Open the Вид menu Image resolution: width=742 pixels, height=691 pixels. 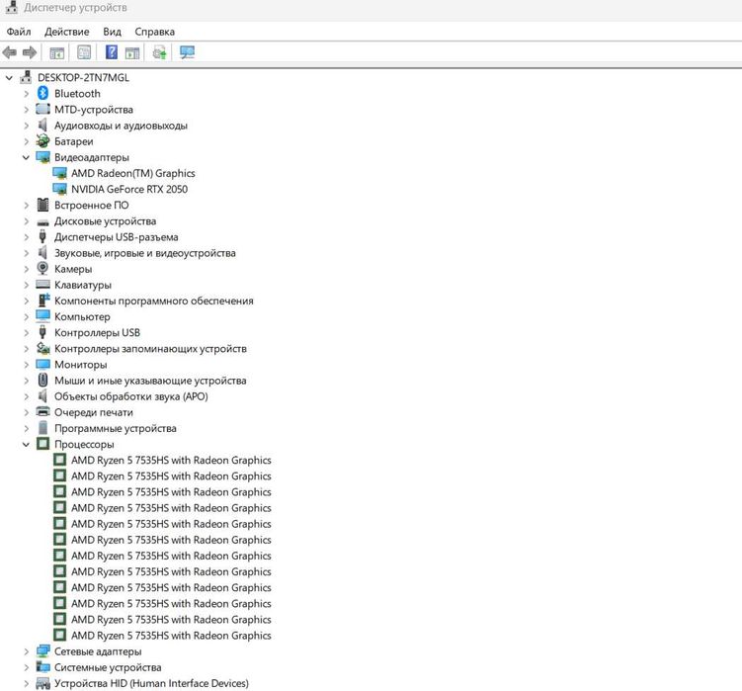click(113, 32)
